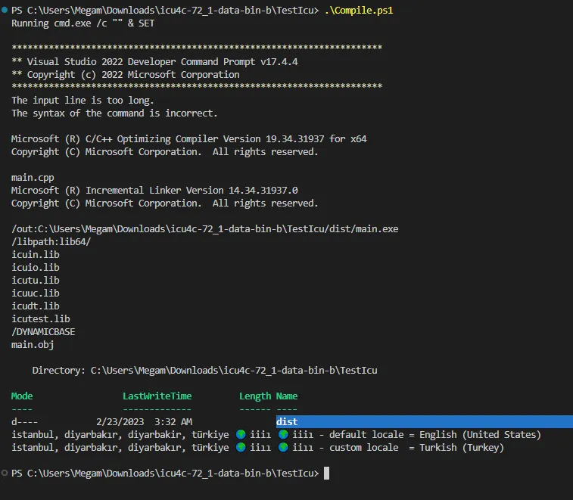Click the 'Directory:' path line
Image resolution: width=573 pixels, height=500 pixels.
[x=204, y=371]
